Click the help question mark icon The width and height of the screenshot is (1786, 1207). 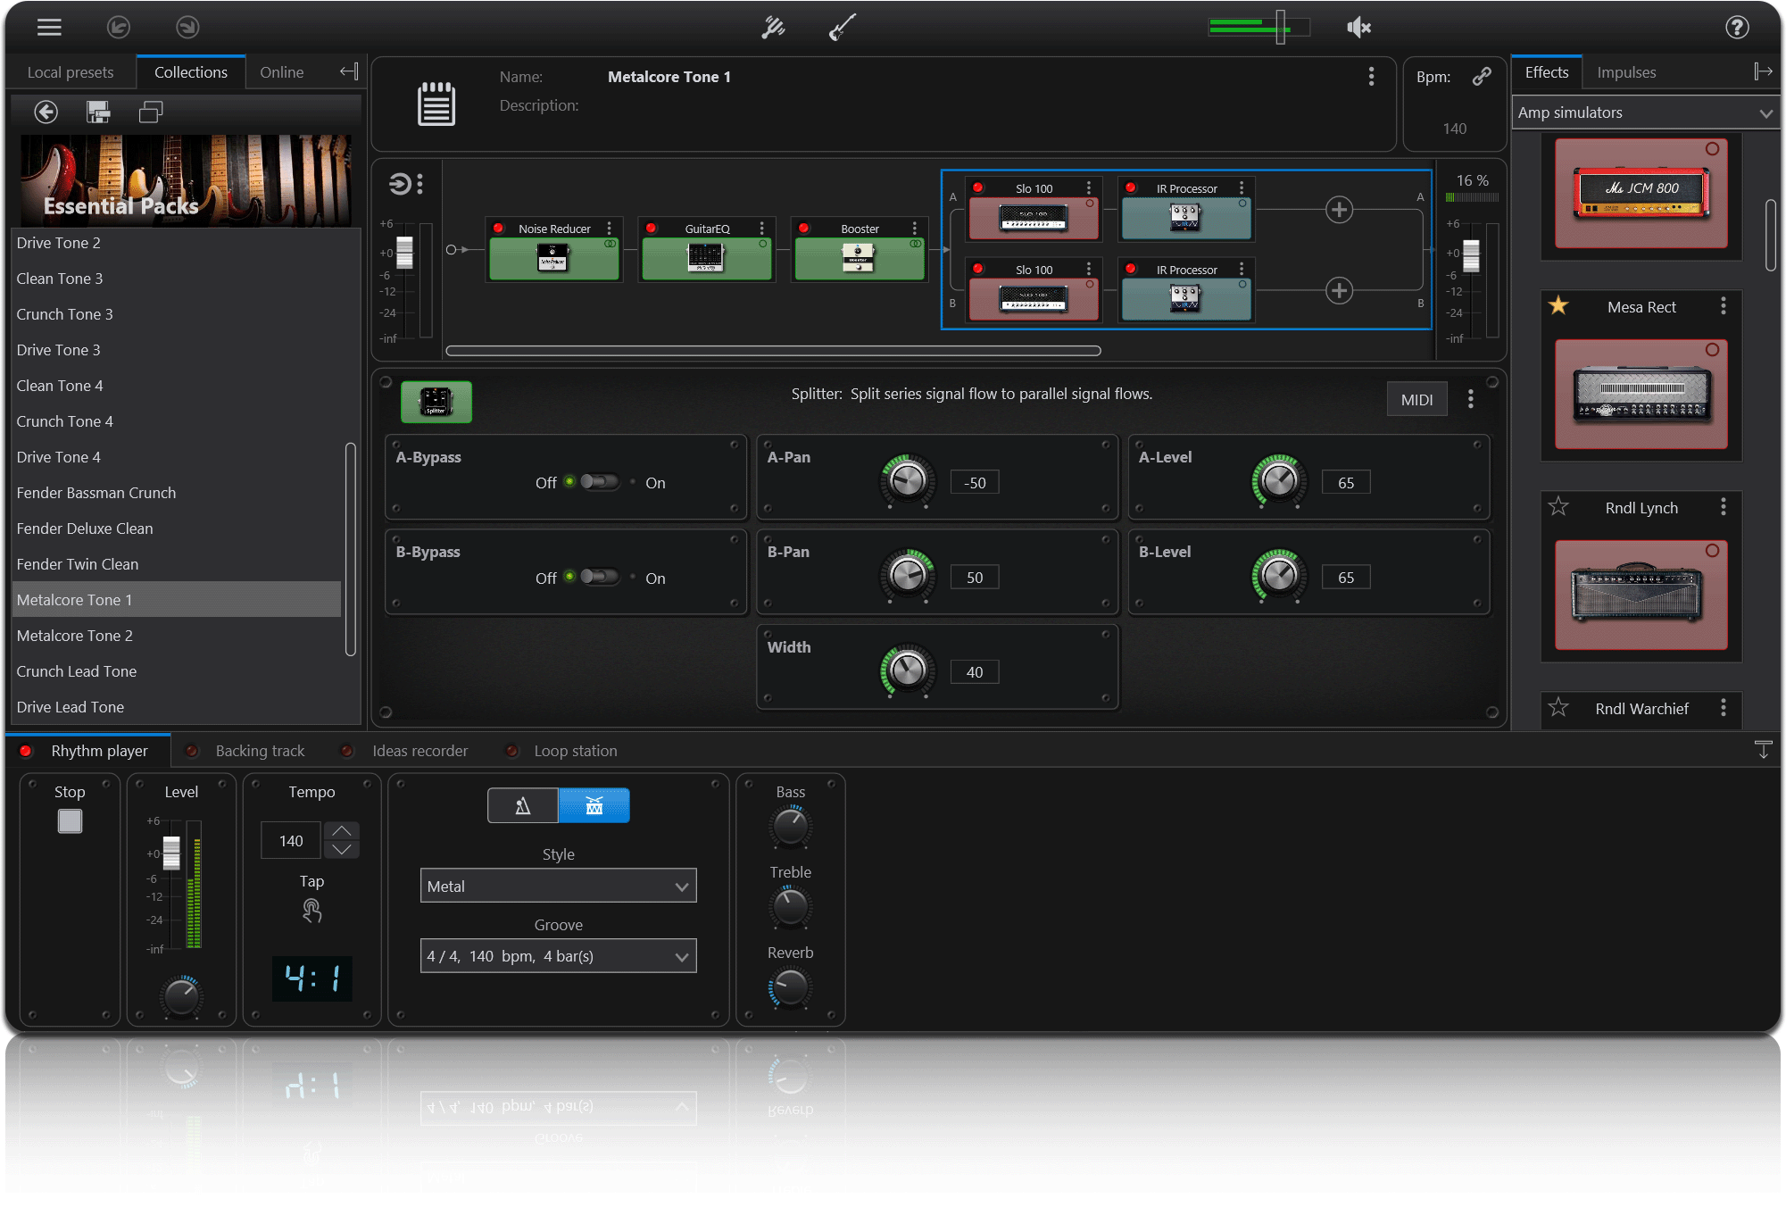(1736, 28)
